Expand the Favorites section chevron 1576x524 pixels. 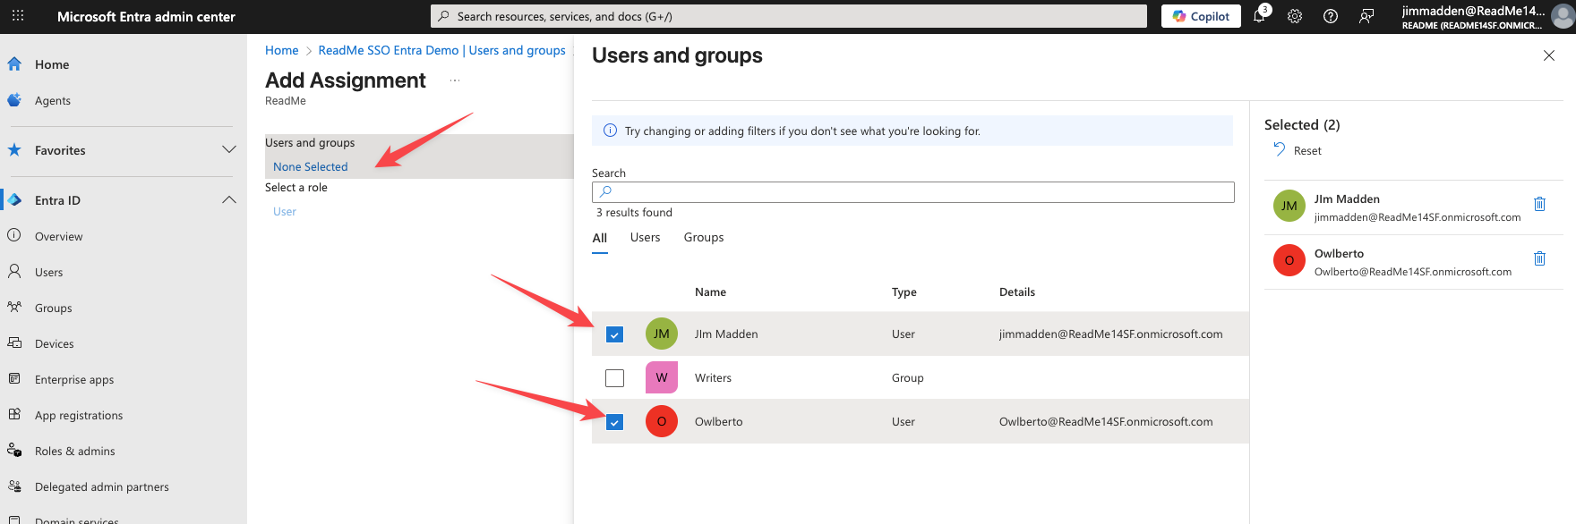[x=229, y=149]
